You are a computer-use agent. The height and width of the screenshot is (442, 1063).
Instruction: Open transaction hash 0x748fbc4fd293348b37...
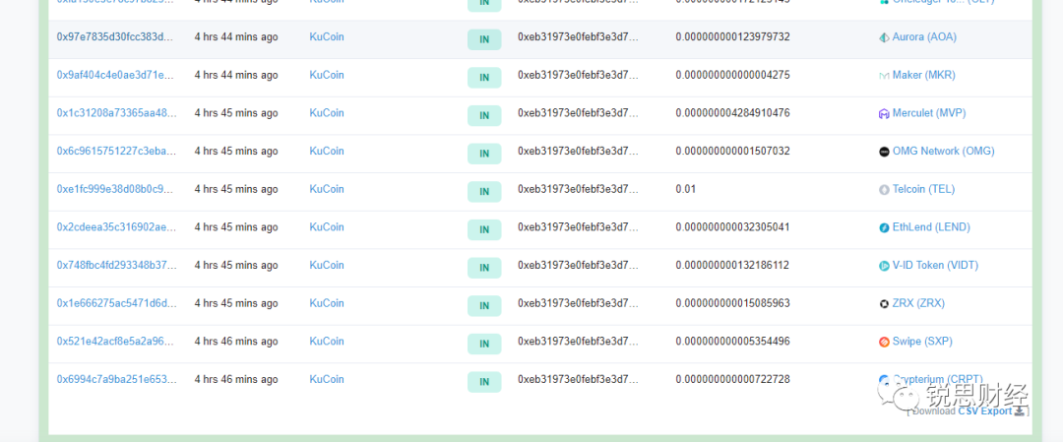point(116,265)
